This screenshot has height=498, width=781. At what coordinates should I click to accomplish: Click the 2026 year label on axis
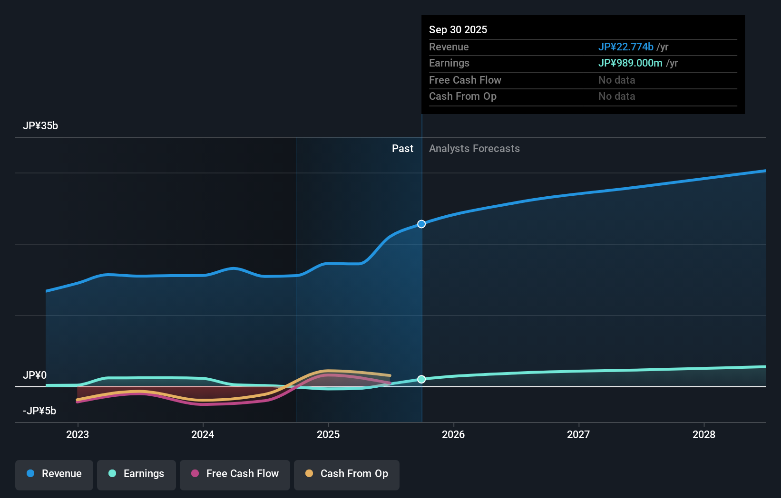454,434
